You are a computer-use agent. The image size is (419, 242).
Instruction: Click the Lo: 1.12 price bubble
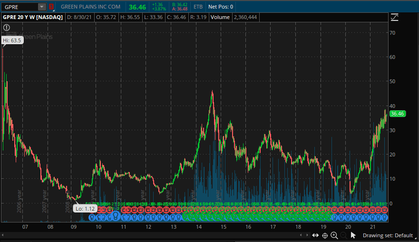(x=85, y=209)
